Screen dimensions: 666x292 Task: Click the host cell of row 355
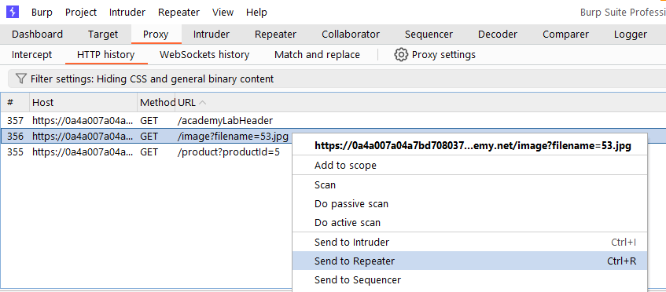83,151
